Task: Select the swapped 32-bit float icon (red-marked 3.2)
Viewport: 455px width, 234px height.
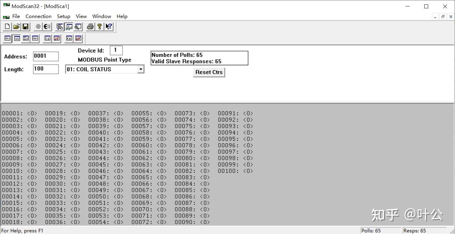Action: [57, 38]
